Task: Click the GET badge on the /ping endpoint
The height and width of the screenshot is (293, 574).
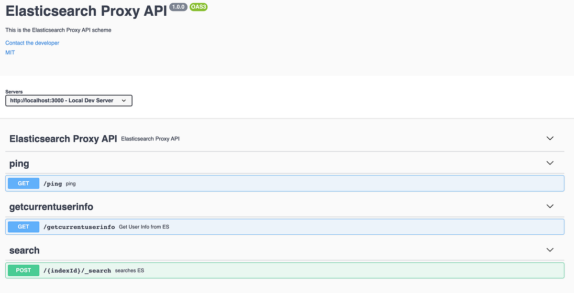Action: click(x=23, y=183)
